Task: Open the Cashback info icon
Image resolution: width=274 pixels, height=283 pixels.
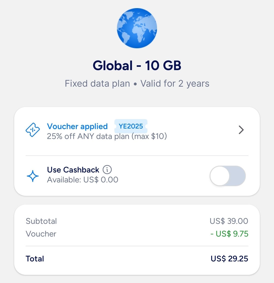Action: 107,169
